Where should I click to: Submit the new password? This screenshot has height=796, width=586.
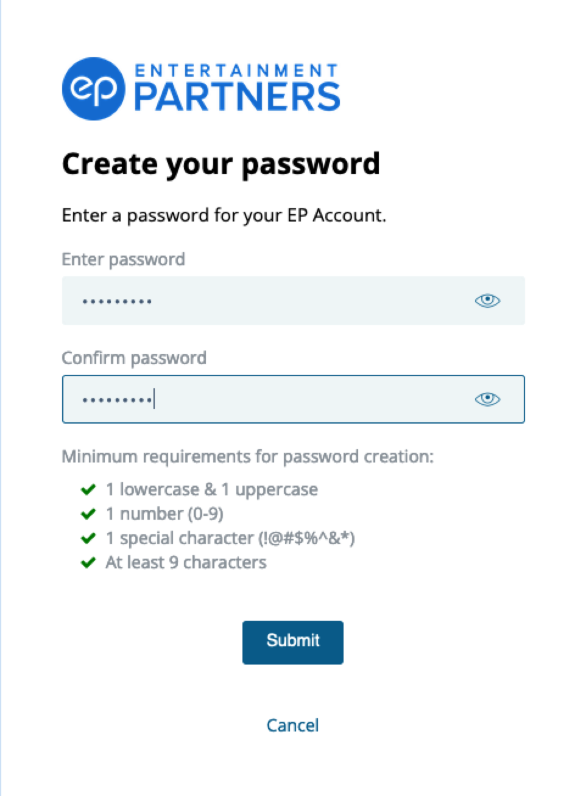coord(293,642)
